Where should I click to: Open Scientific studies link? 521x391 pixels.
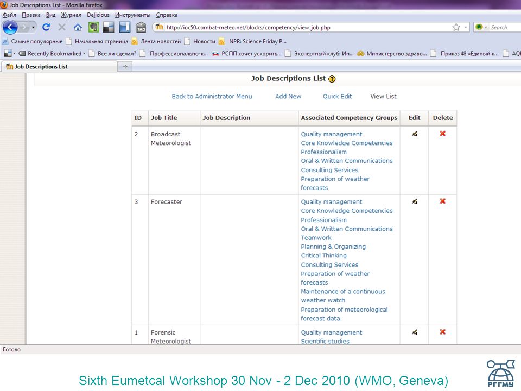325,341
